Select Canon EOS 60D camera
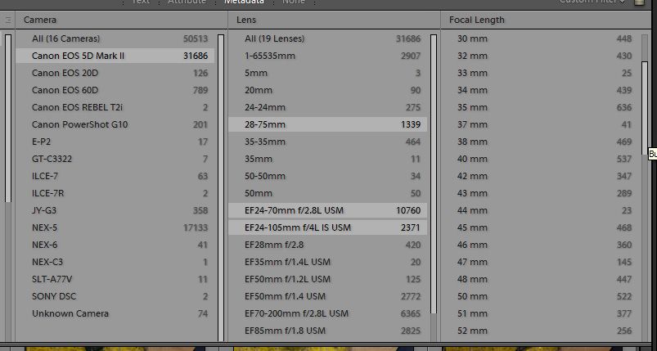Image resolution: width=657 pixels, height=351 pixels. point(115,90)
